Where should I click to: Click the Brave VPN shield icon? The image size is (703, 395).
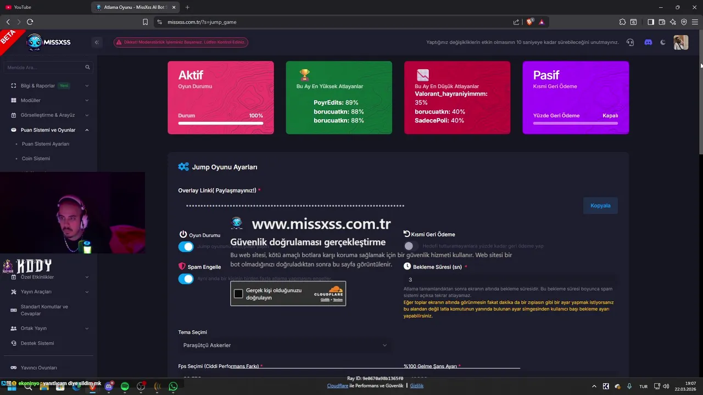[x=684, y=22]
